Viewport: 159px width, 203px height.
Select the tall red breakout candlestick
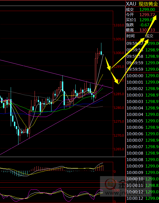click(96, 78)
